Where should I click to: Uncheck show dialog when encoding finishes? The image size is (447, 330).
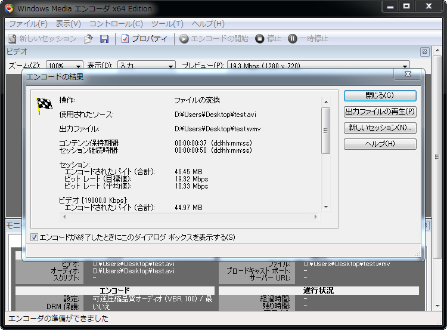[35, 238]
